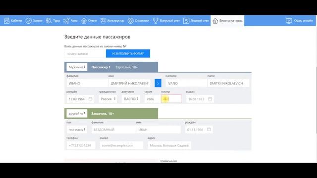Open the Туры globe icon
317x178 pixels.
click(x=49, y=21)
